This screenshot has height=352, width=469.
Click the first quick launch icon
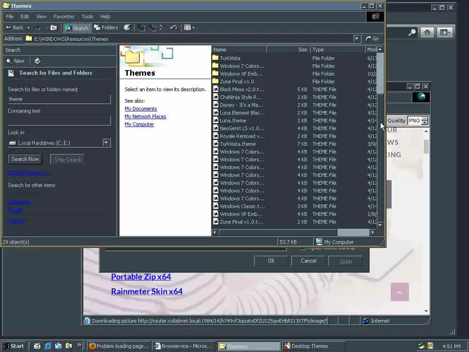click(x=37, y=346)
